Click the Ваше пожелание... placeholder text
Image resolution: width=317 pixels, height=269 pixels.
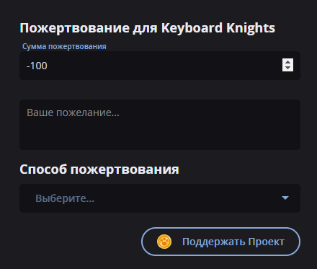[73, 113]
